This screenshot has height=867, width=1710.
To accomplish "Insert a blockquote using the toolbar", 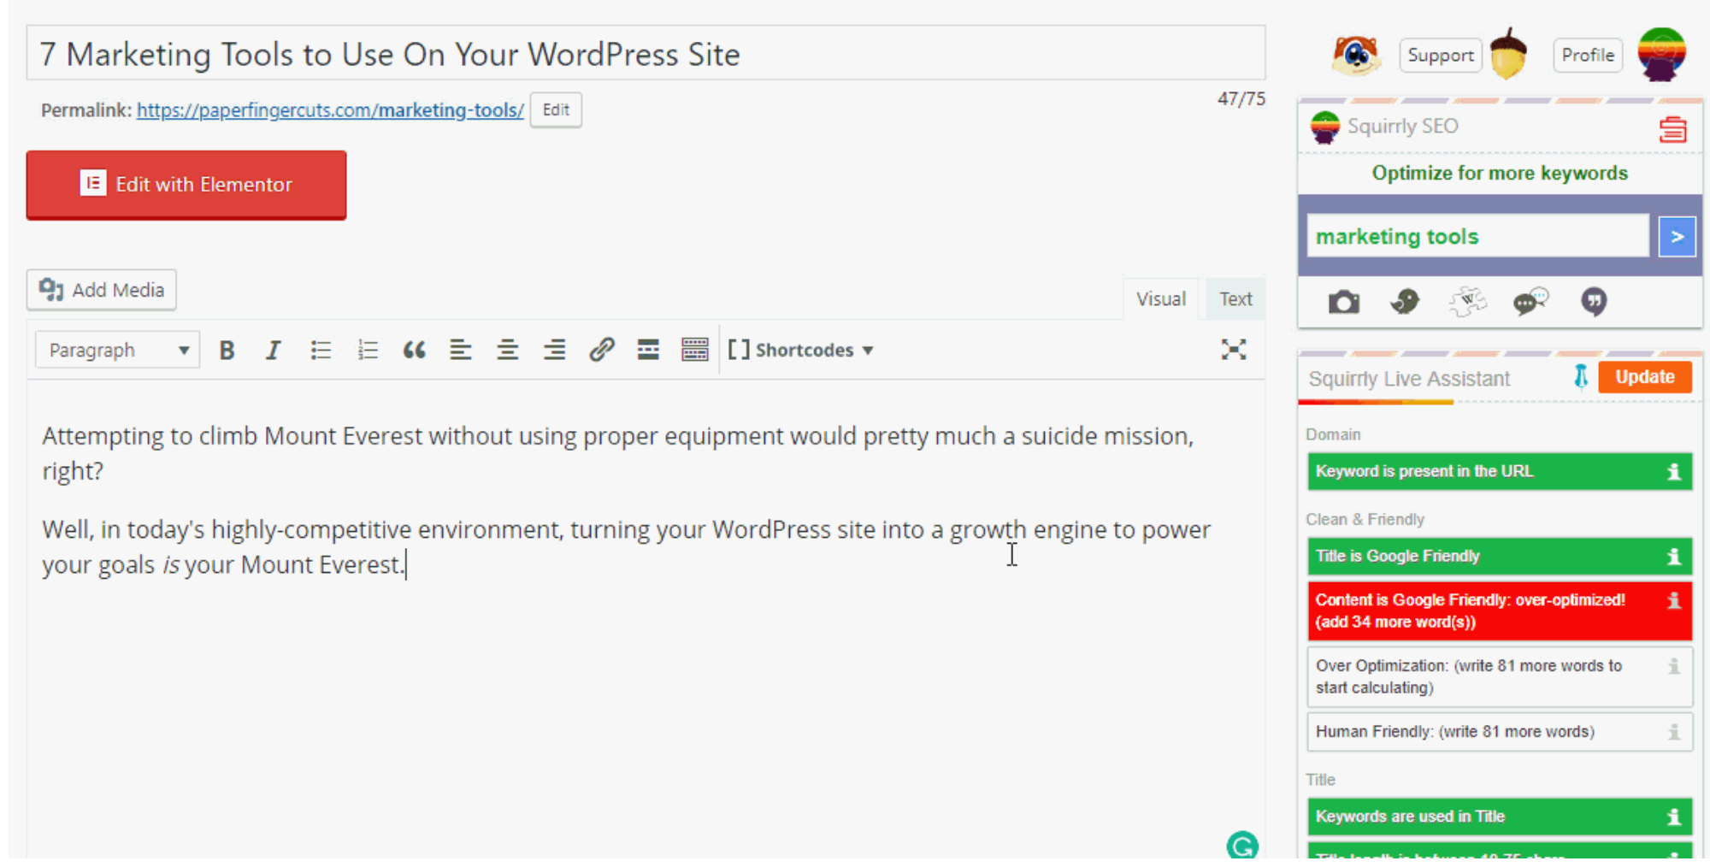I will click(414, 350).
